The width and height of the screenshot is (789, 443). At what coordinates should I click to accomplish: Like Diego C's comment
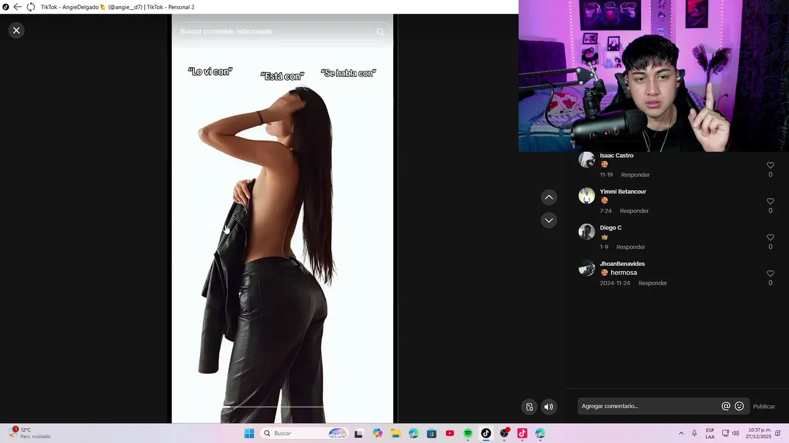coord(771,237)
